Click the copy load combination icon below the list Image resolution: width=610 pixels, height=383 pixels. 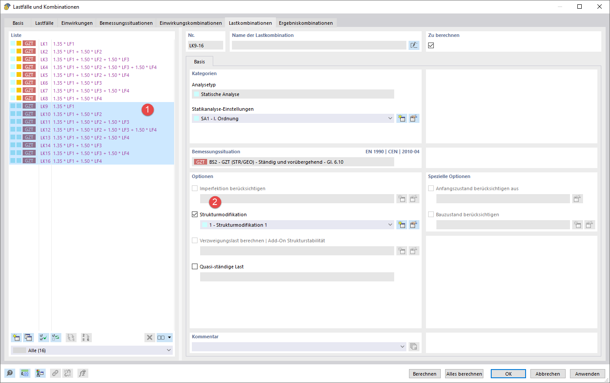pyautogui.click(x=28, y=337)
